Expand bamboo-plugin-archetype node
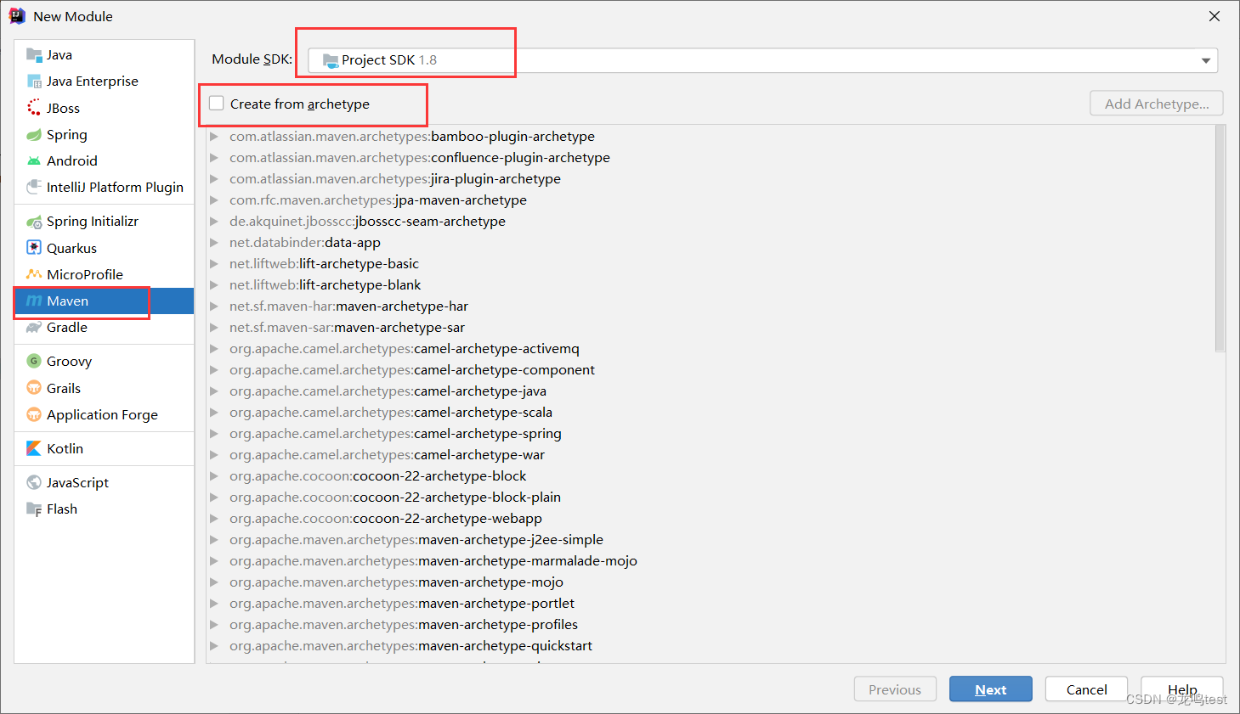Screen dimensions: 1240x714 point(214,137)
